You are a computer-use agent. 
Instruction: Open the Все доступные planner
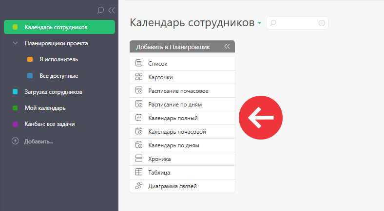(x=59, y=76)
